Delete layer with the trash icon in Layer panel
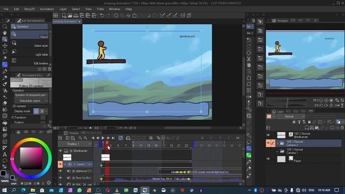This screenshot has width=345, height=194. [342, 128]
